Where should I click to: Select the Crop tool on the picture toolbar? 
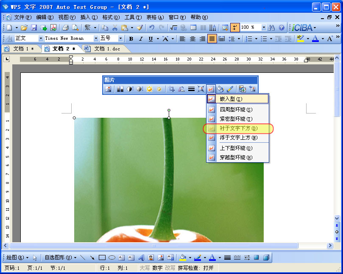(171, 89)
